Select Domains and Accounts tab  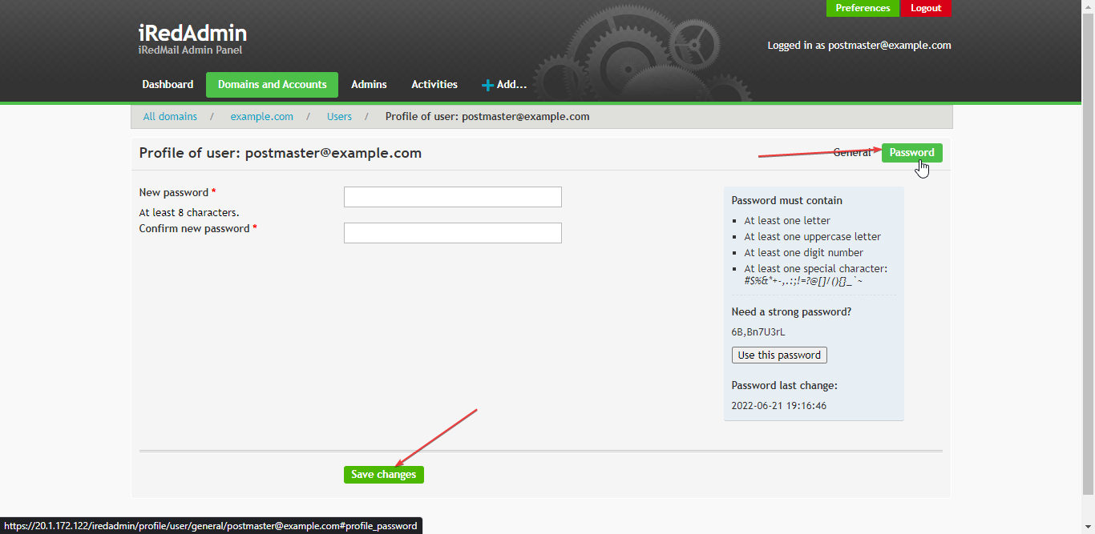pos(272,84)
